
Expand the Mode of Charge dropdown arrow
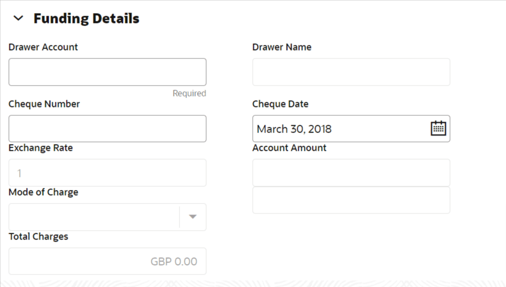193,217
